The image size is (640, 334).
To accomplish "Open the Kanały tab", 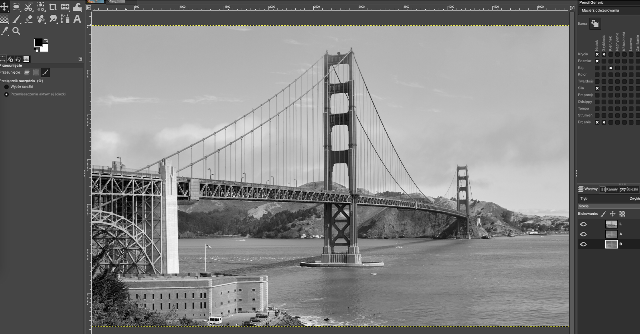I will [x=609, y=189].
